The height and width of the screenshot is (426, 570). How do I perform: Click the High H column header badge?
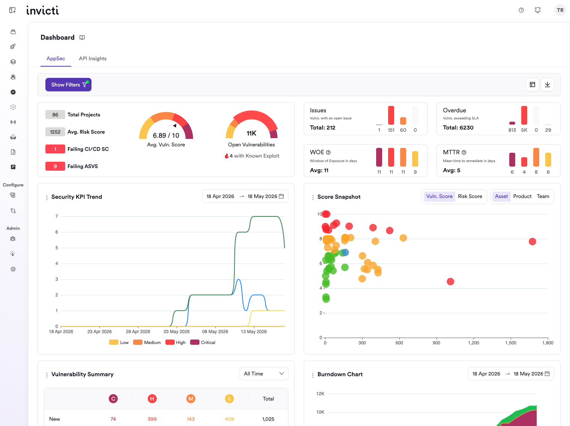[152, 399]
